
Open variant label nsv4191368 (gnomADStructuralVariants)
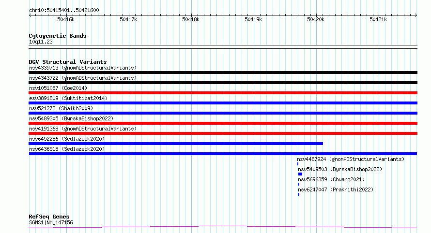point(83,129)
